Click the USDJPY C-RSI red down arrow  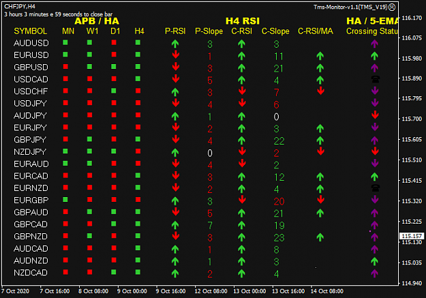point(242,103)
